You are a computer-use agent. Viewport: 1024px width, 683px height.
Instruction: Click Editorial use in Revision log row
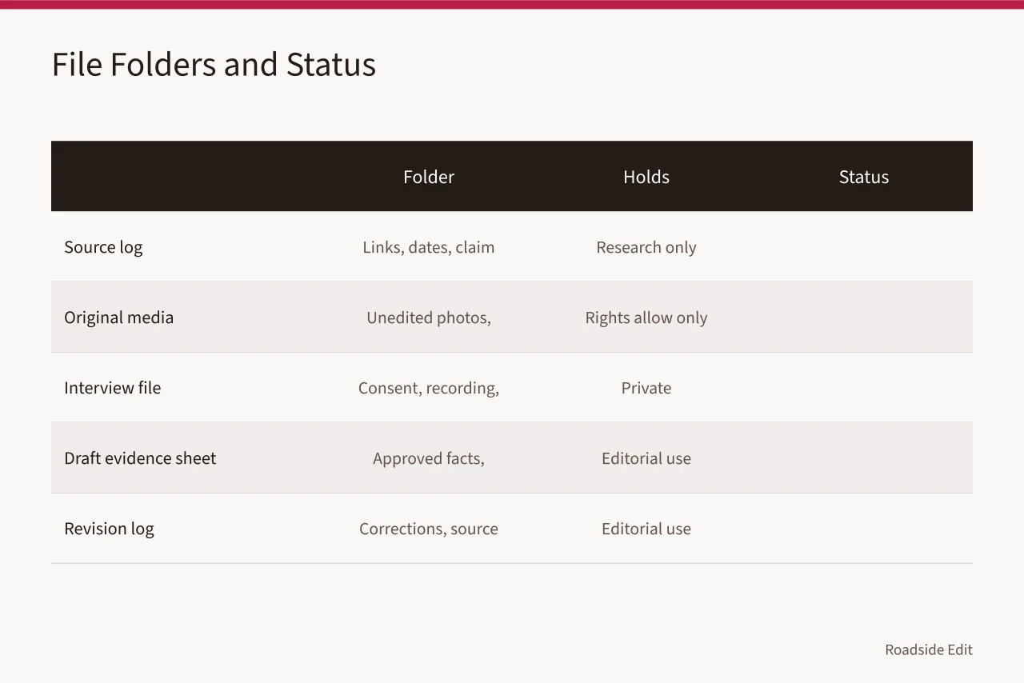tap(646, 529)
